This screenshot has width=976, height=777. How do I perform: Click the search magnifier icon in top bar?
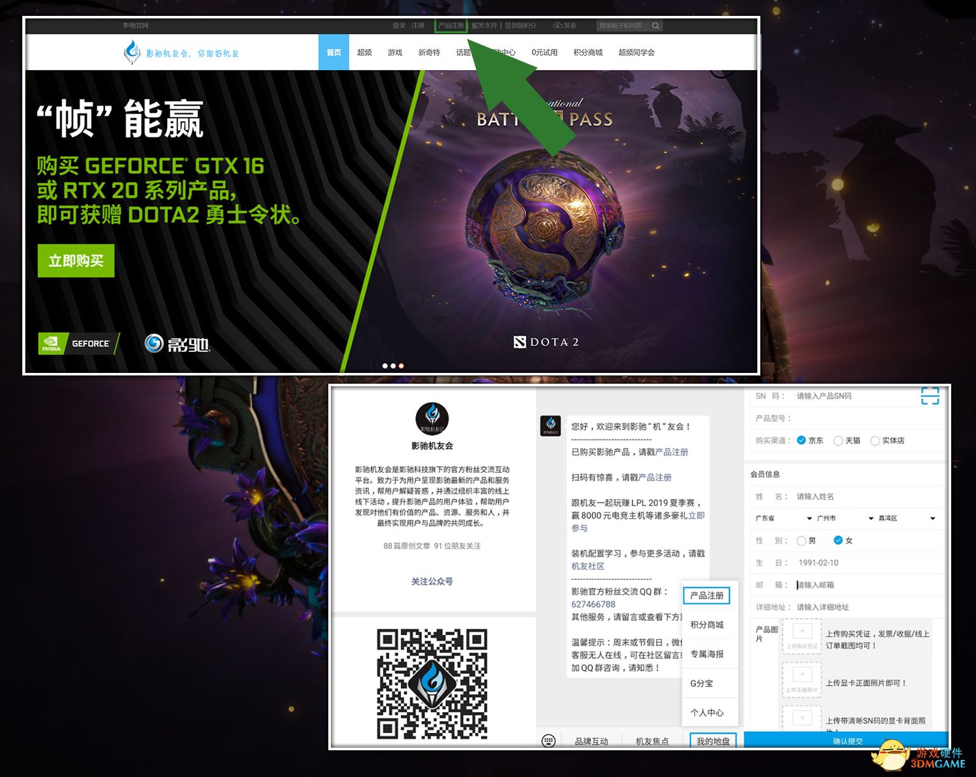pos(655,25)
